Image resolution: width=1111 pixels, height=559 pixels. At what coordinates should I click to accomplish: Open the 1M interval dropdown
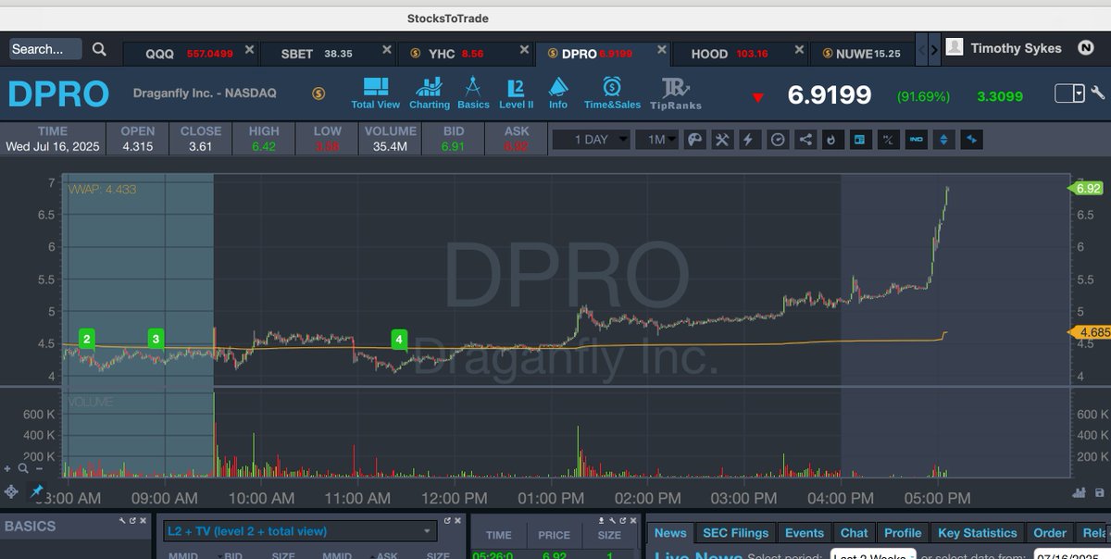[656, 140]
